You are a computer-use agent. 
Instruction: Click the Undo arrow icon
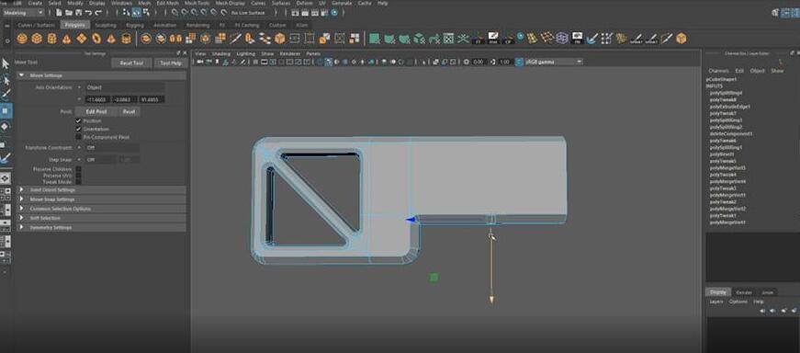click(89, 12)
